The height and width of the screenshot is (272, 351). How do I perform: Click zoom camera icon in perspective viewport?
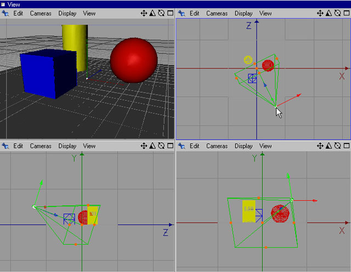(152, 13)
